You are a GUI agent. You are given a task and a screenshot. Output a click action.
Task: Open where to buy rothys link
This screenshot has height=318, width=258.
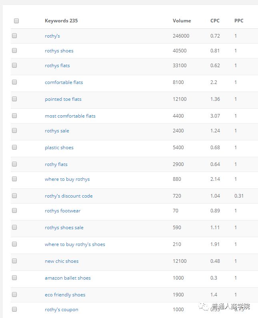pos(67,179)
